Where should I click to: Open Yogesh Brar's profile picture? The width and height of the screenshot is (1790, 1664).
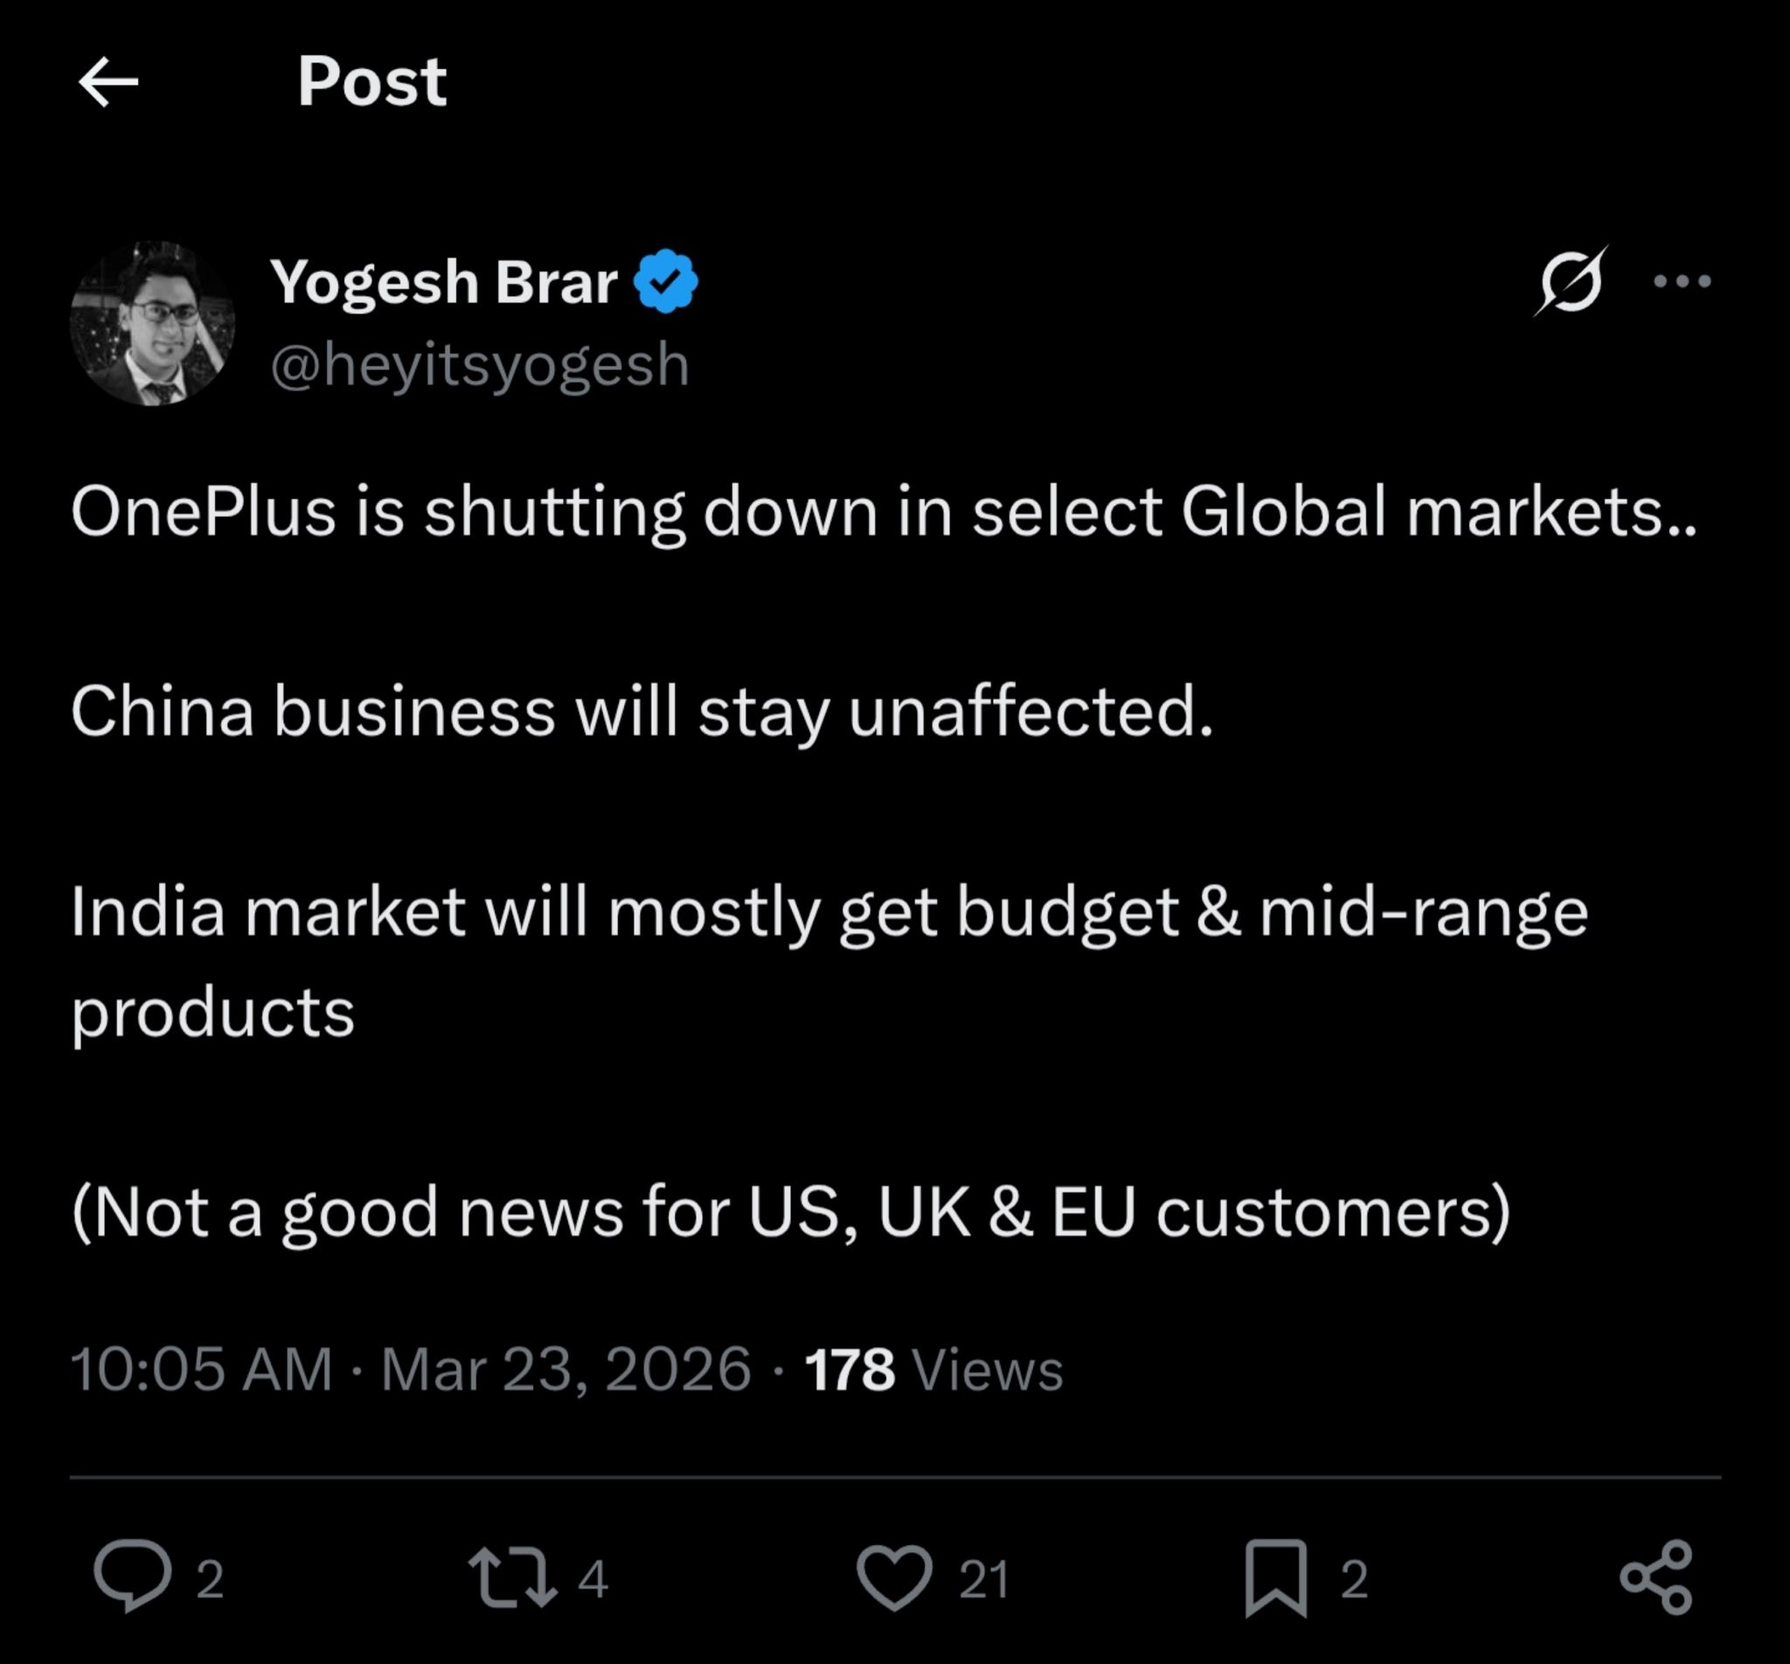click(x=152, y=323)
